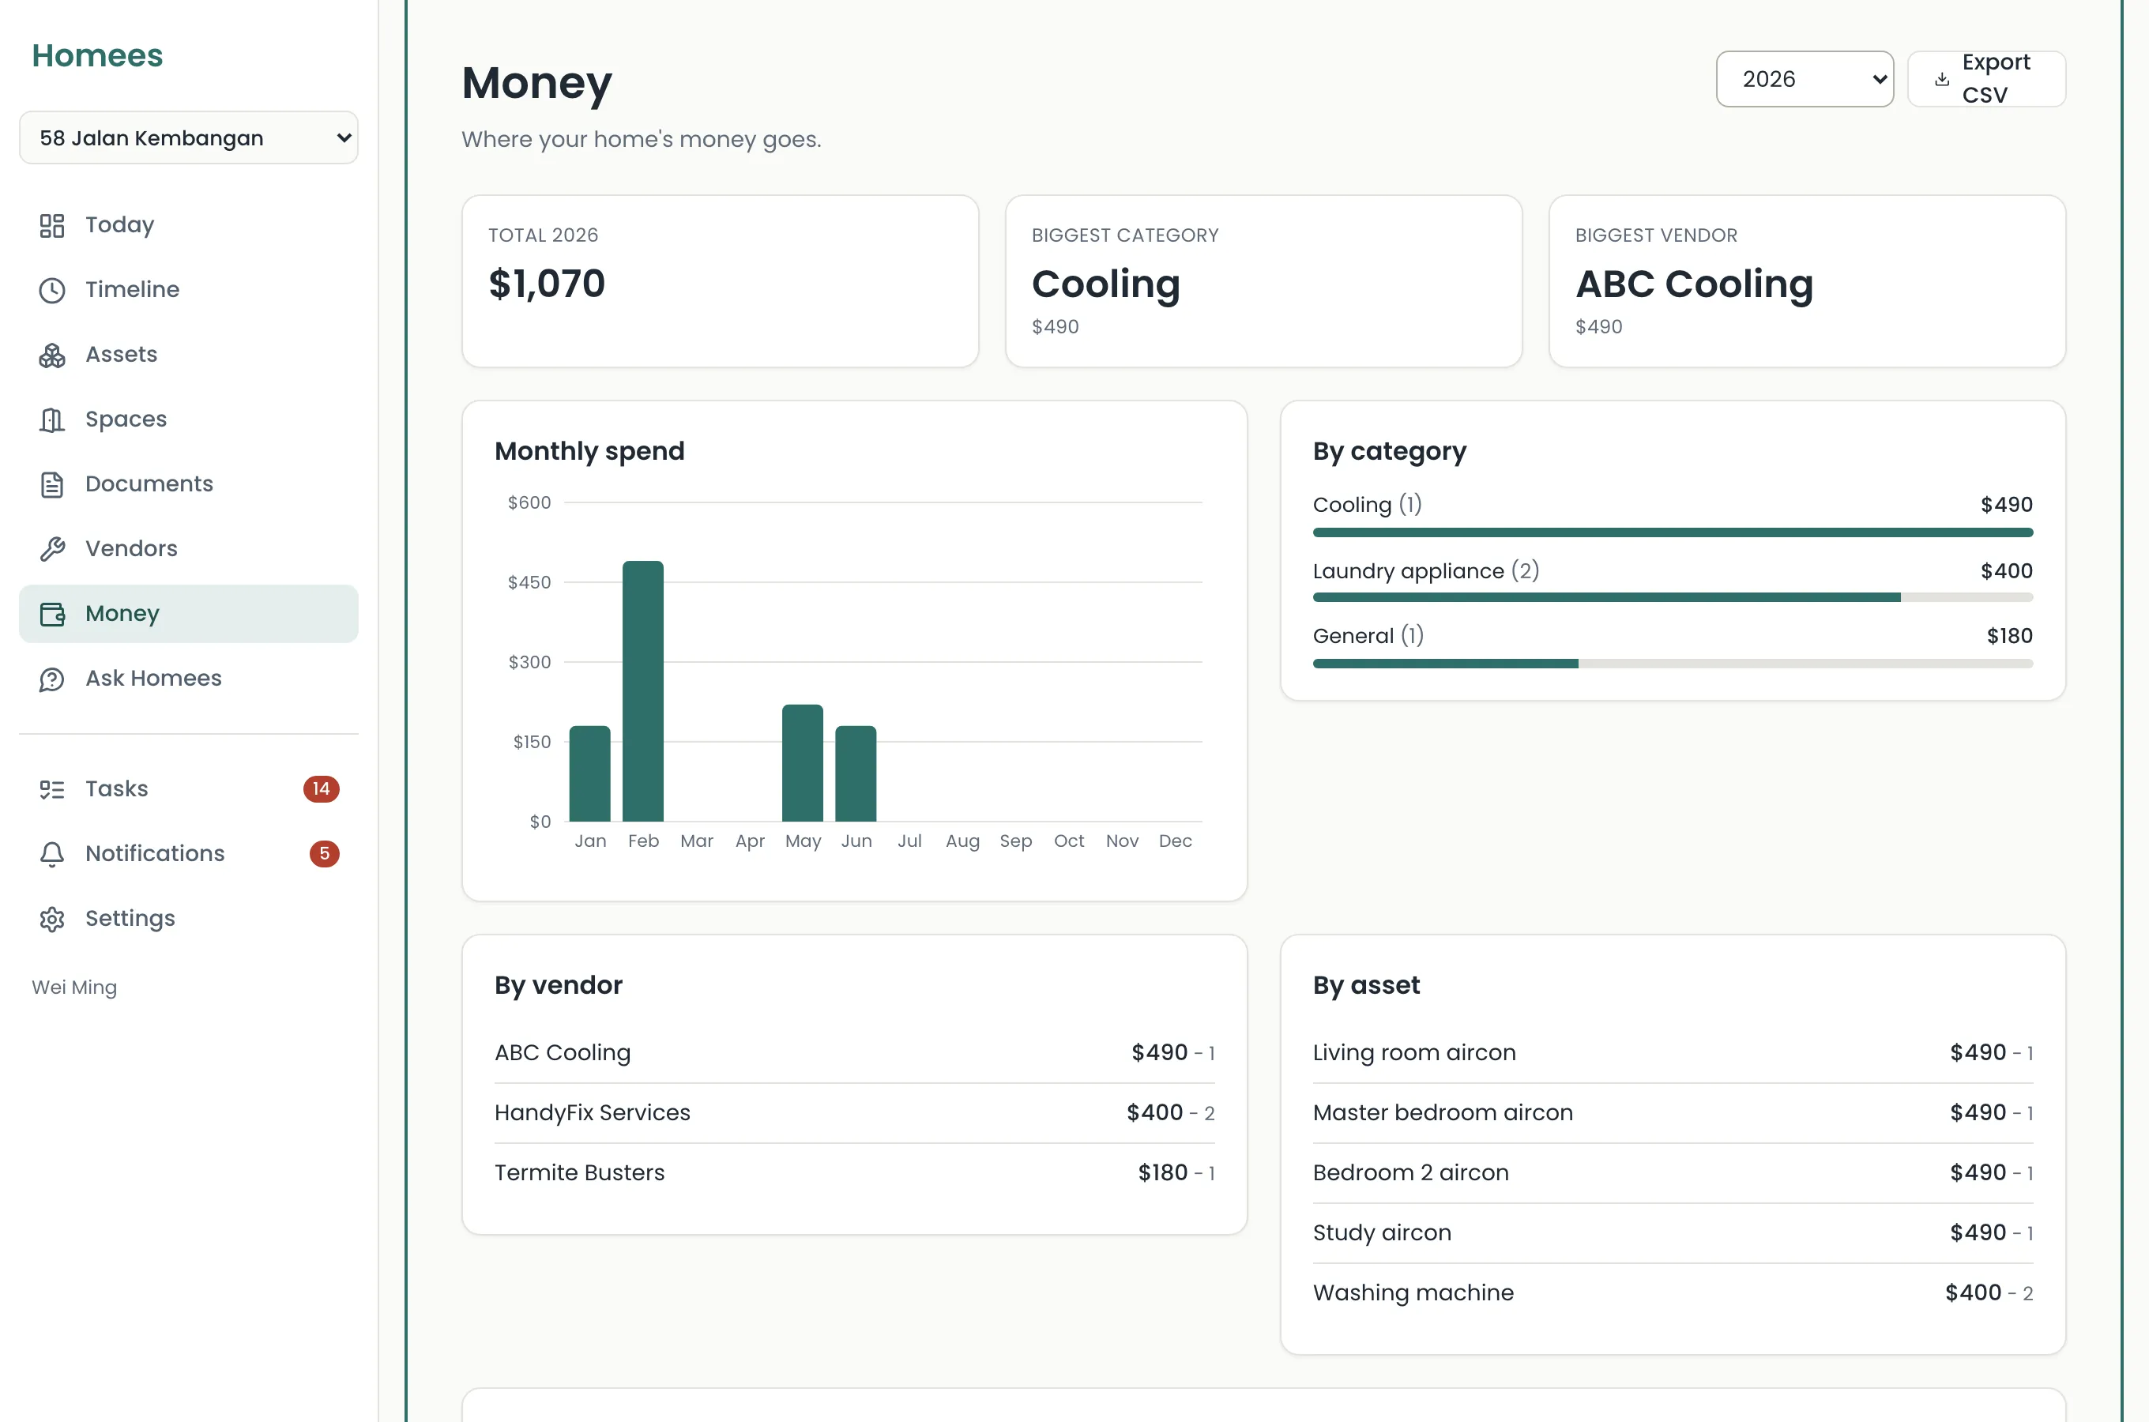Click the Laundry appliance progress bar
Screen dimensions: 2149x1422
click(1672, 598)
